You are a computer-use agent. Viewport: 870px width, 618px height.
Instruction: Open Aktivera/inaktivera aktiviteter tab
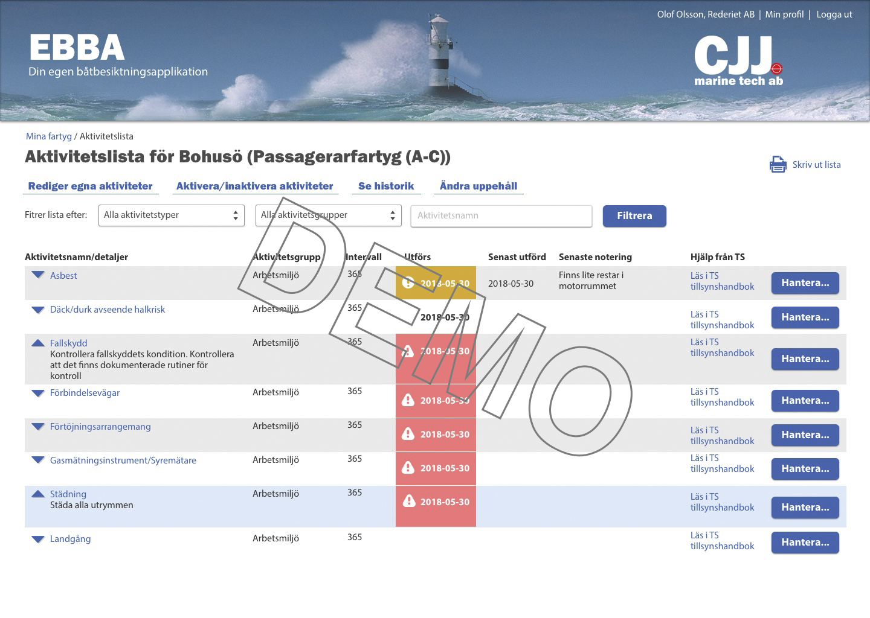click(254, 186)
